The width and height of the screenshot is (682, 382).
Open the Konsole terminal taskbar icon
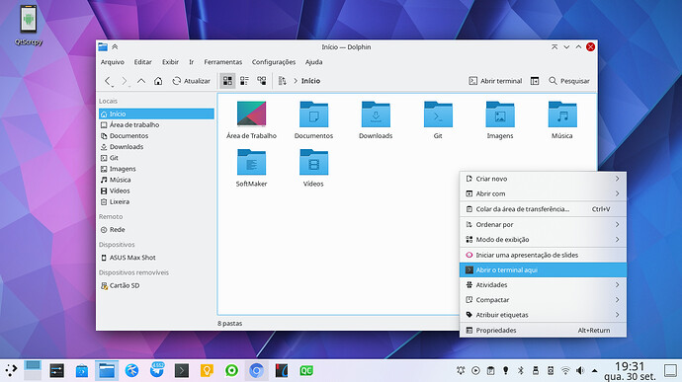[x=182, y=371]
